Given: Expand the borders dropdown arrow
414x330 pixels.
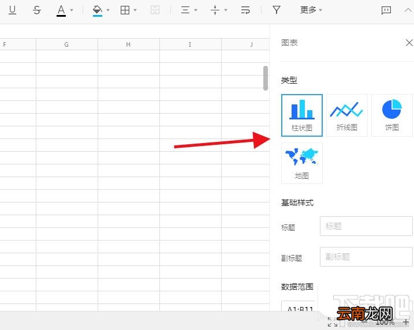Looking at the screenshot, I should click(x=135, y=10).
